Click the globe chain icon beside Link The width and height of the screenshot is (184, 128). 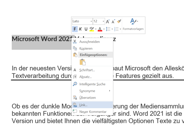[75, 105]
